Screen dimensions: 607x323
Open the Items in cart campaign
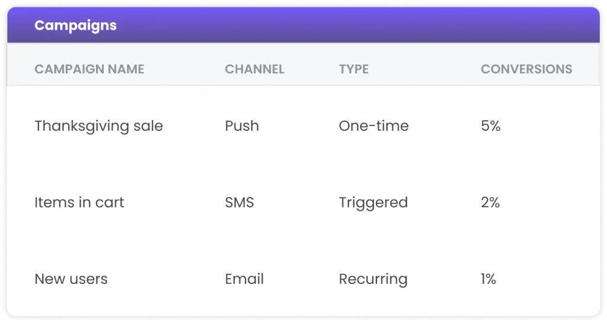coord(79,202)
